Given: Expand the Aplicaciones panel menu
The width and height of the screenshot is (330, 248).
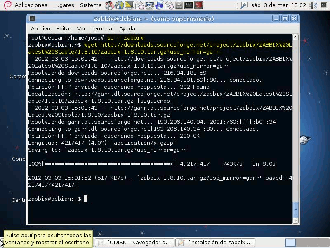Looking at the screenshot, I should point(31,5).
